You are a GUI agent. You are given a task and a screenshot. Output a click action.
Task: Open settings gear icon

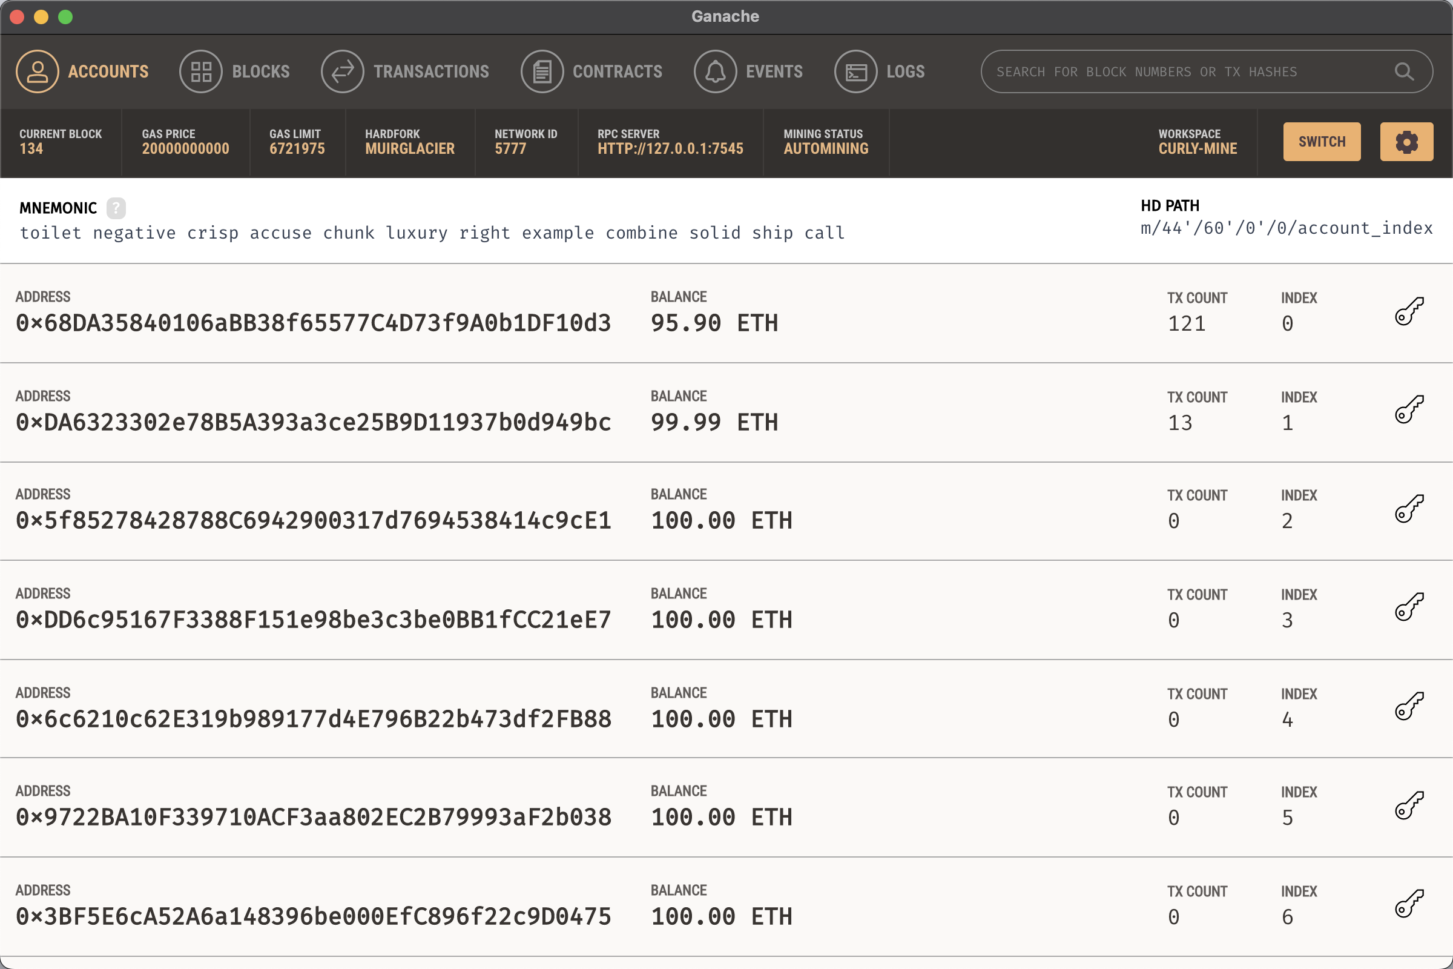click(x=1406, y=142)
